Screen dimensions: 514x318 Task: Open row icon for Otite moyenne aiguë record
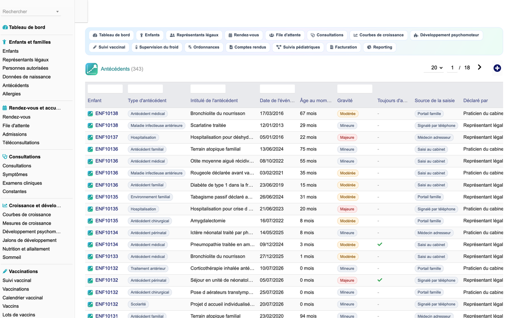pos(90,161)
